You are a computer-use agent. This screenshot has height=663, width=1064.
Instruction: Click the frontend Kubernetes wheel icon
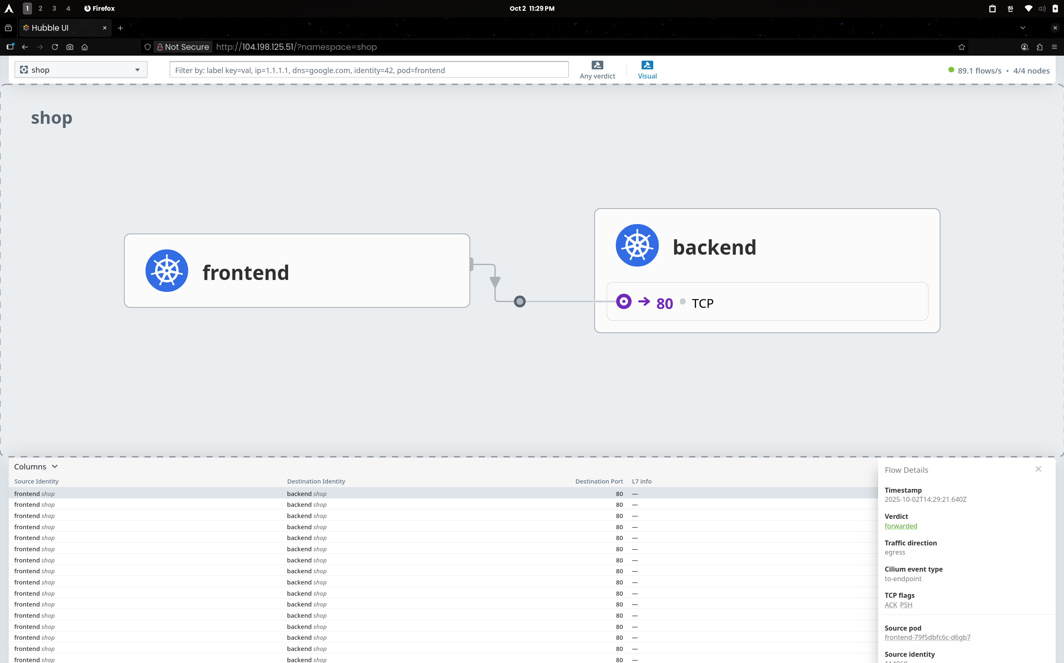click(x=167, y=271)
